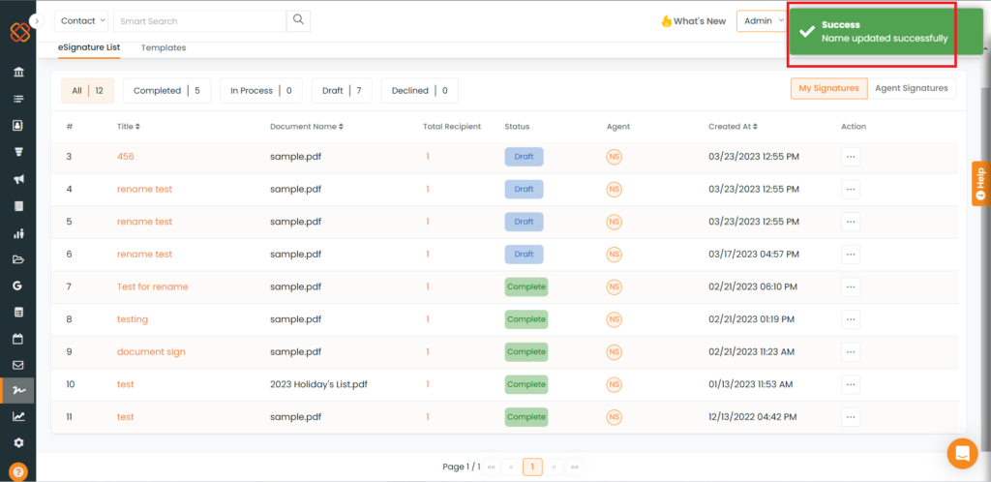The image size is (991, 482).
Task: Open the envelope mail sidebar icon
Action: tap(17, 366)
